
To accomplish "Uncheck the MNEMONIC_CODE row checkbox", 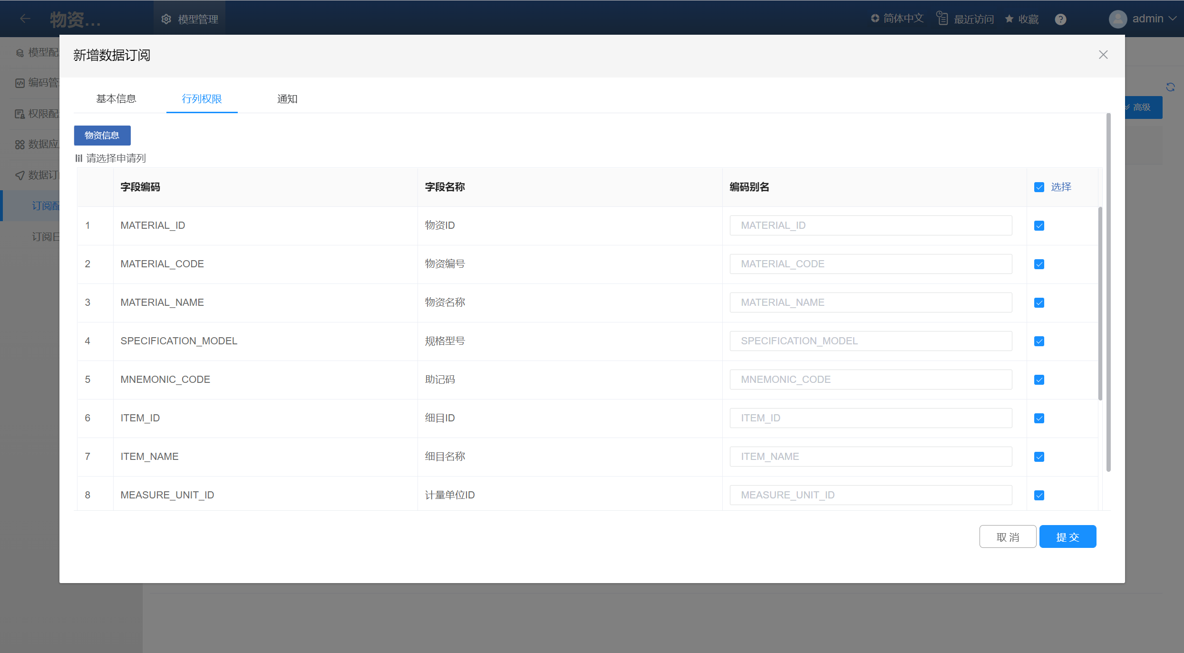I will coord(1039,380).
